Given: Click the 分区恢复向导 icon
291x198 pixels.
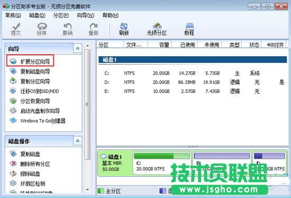Looking at the screenshot, I should [x=13, y=101].
